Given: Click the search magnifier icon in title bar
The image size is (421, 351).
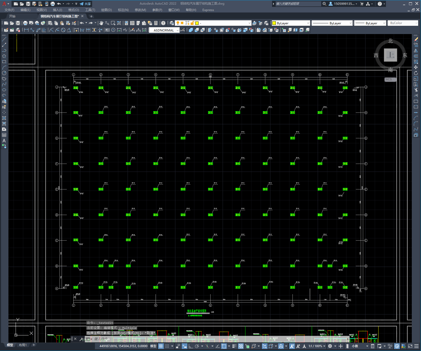Looking at the screenshot, I should 324,4.
